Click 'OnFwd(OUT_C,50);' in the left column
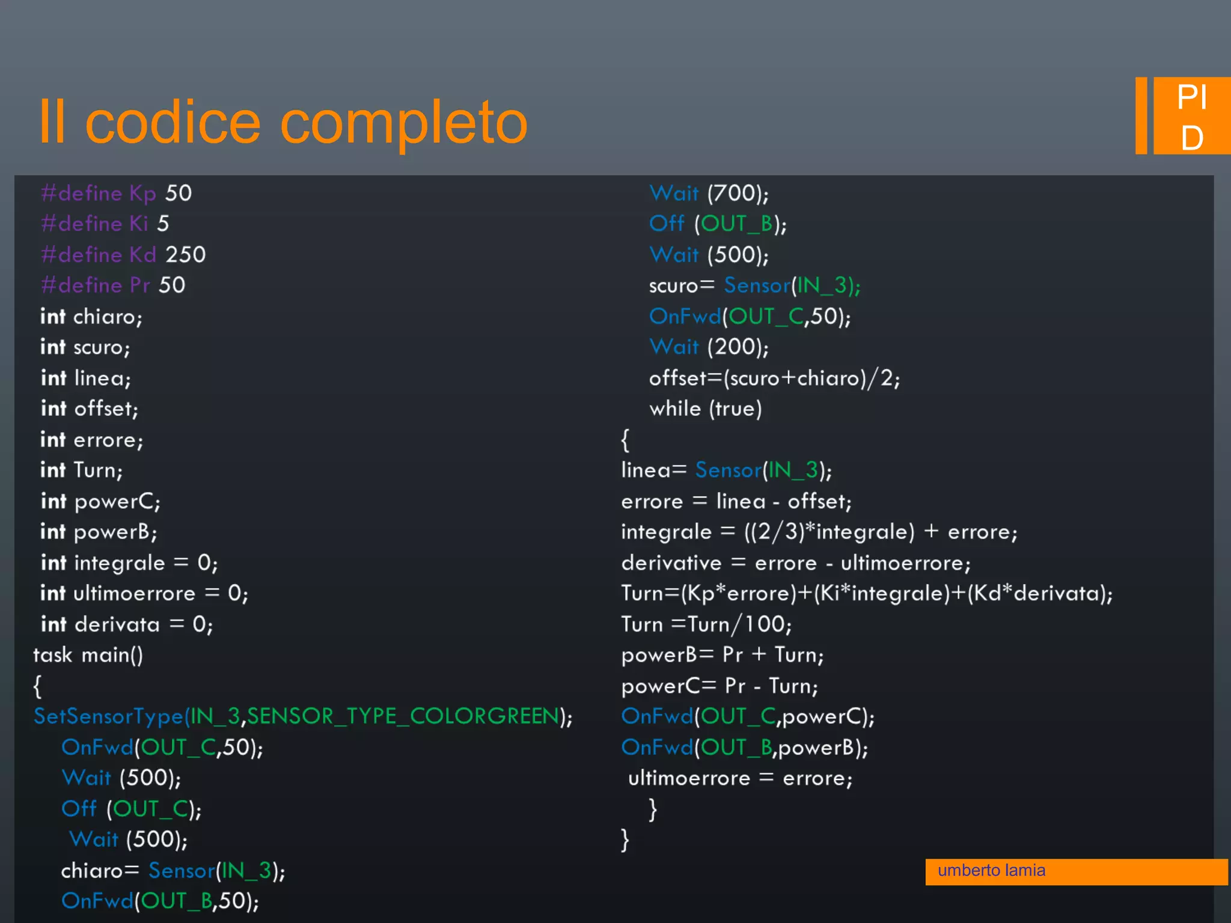Viewport: 1231px width, 923px height. click(162, 748)
